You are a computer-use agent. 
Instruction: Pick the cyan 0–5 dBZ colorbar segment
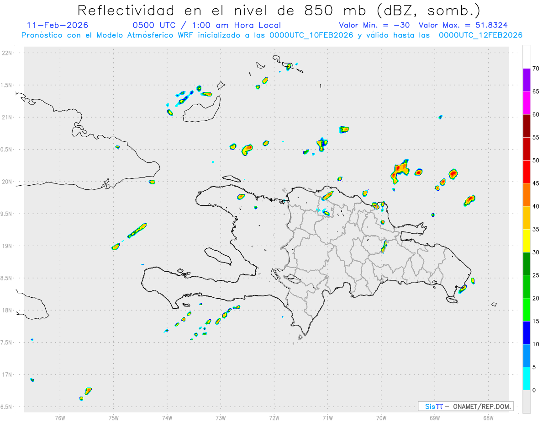click(527, 379)
